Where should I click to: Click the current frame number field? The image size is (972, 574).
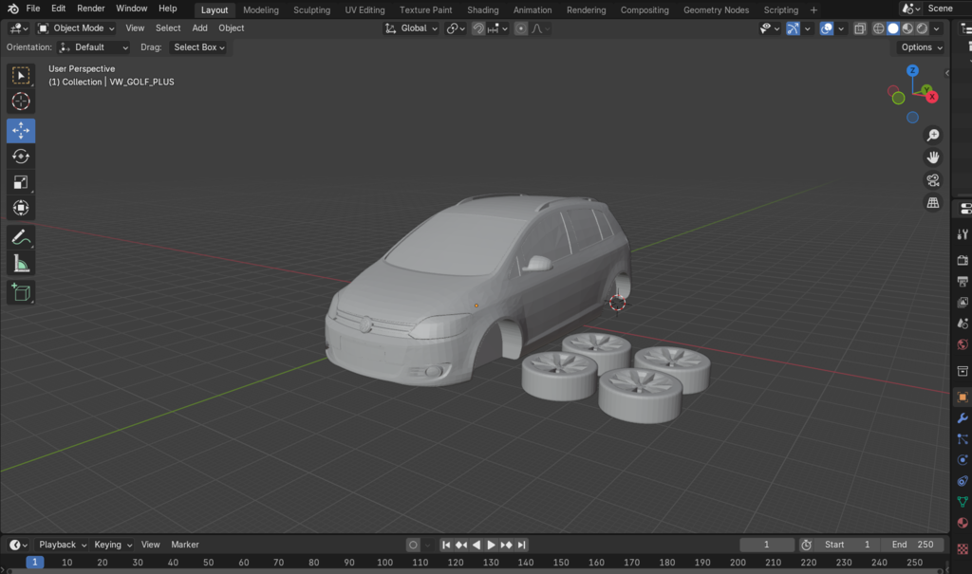pyautogui.click(x=767, y=545)
